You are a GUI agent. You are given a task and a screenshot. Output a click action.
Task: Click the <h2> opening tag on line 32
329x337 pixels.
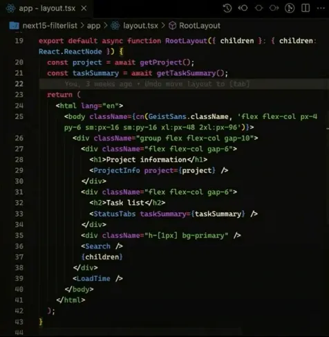coord(98,203)
